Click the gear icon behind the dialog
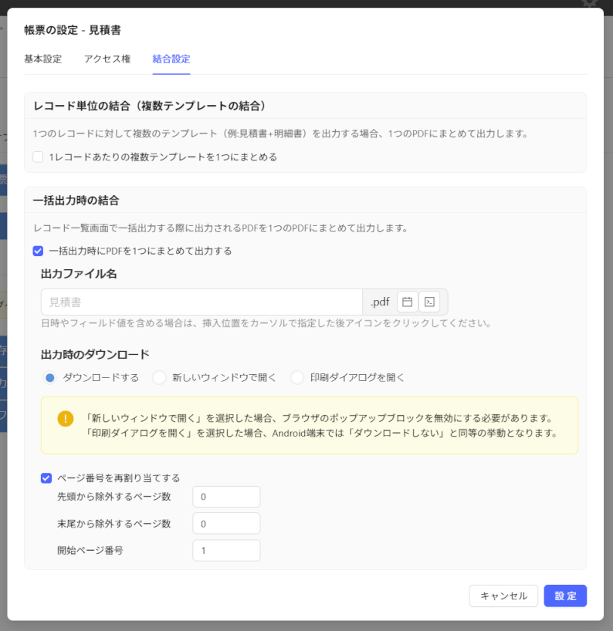The image size is (613, 631). 589,3
